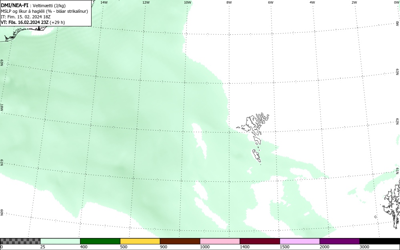Click the 12W longitude label
Viewport: 400px width, 250px height.
click(146, 2)
